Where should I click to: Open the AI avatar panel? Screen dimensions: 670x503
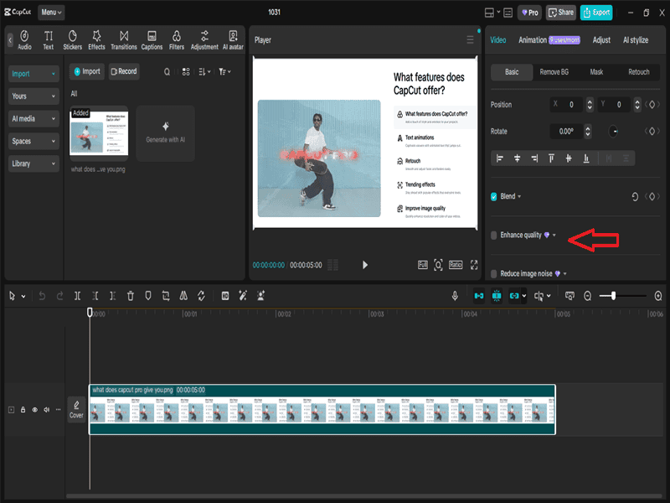pos(234,39)
